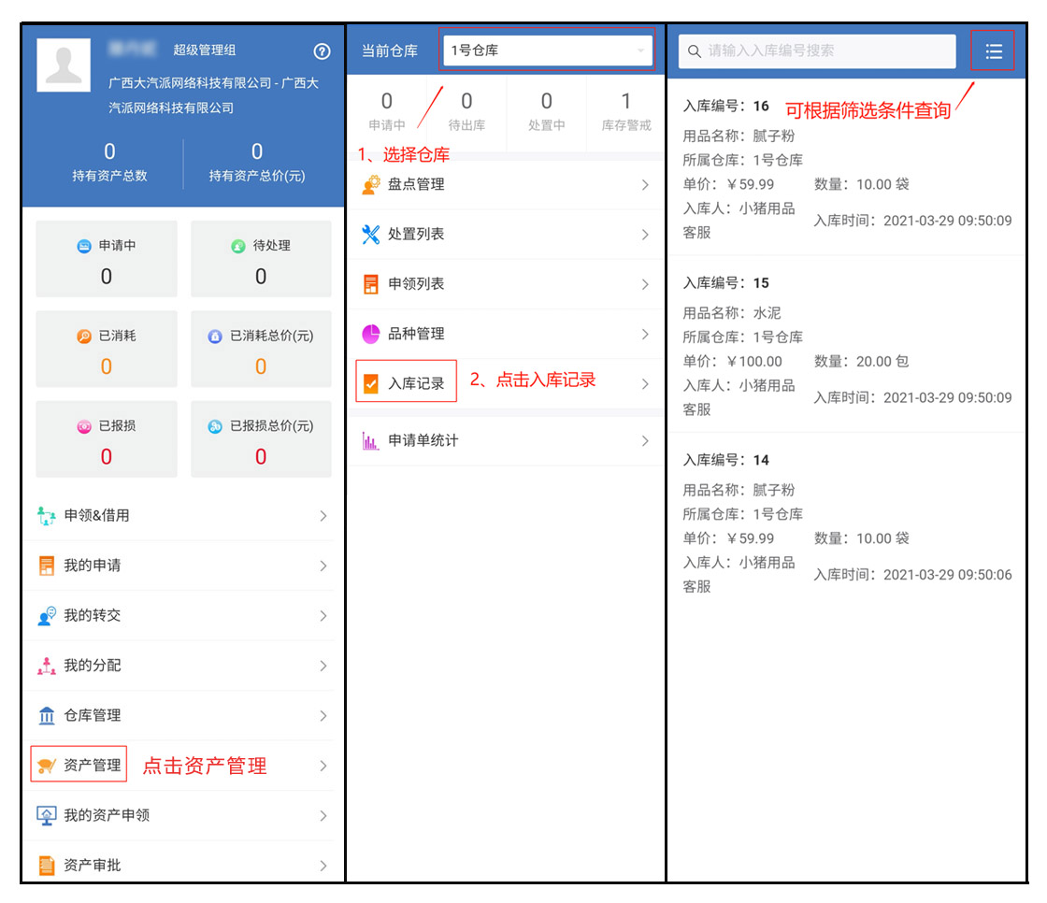Click the 仓库管理 bank icon
1047x903 pixels.
[46, 715]
